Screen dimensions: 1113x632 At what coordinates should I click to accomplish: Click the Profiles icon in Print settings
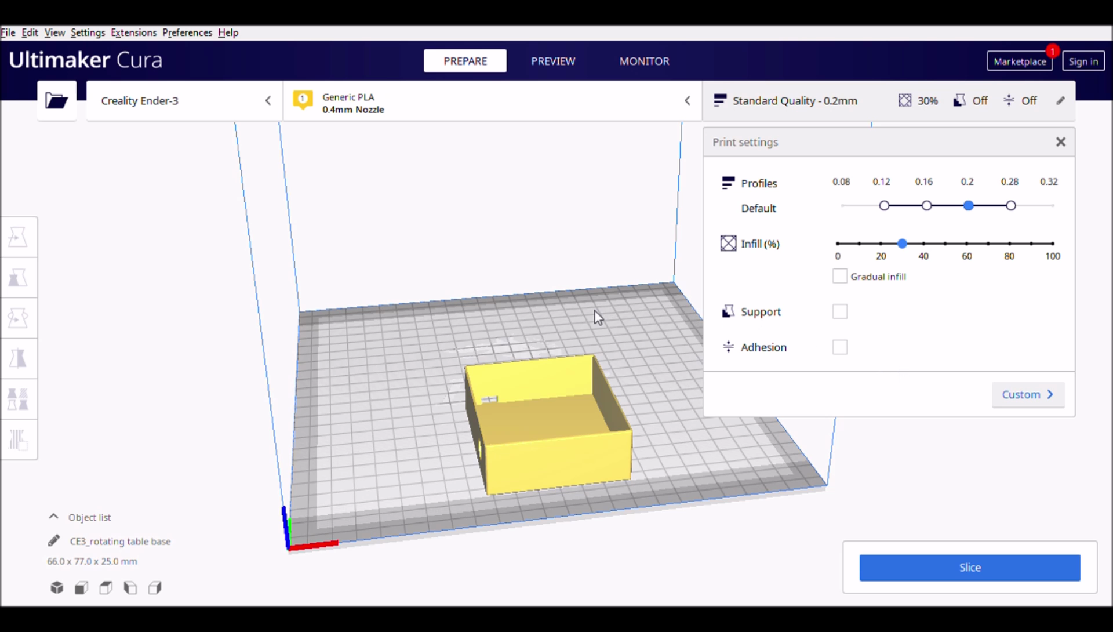point(728,183)
